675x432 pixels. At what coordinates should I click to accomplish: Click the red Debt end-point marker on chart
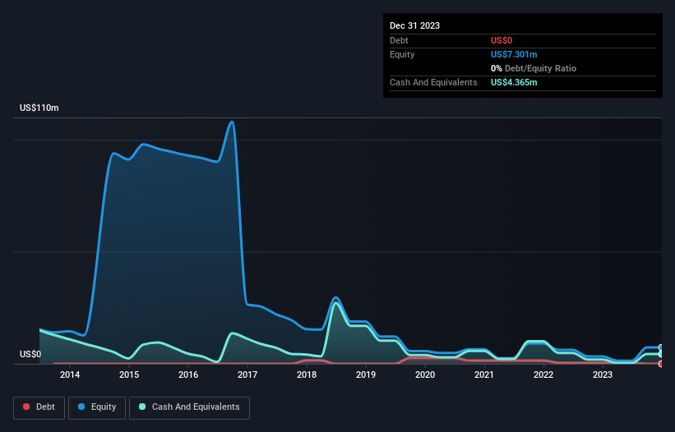pyautogui.click(x=661, y=364)
